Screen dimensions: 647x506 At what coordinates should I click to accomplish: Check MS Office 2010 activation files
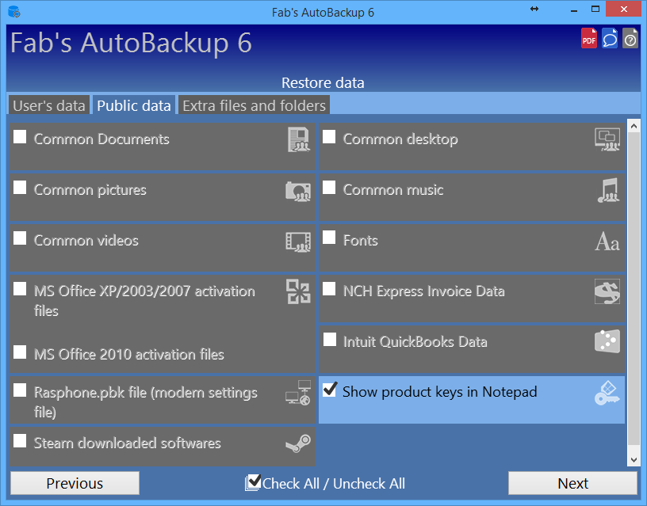tap(20, 352)
